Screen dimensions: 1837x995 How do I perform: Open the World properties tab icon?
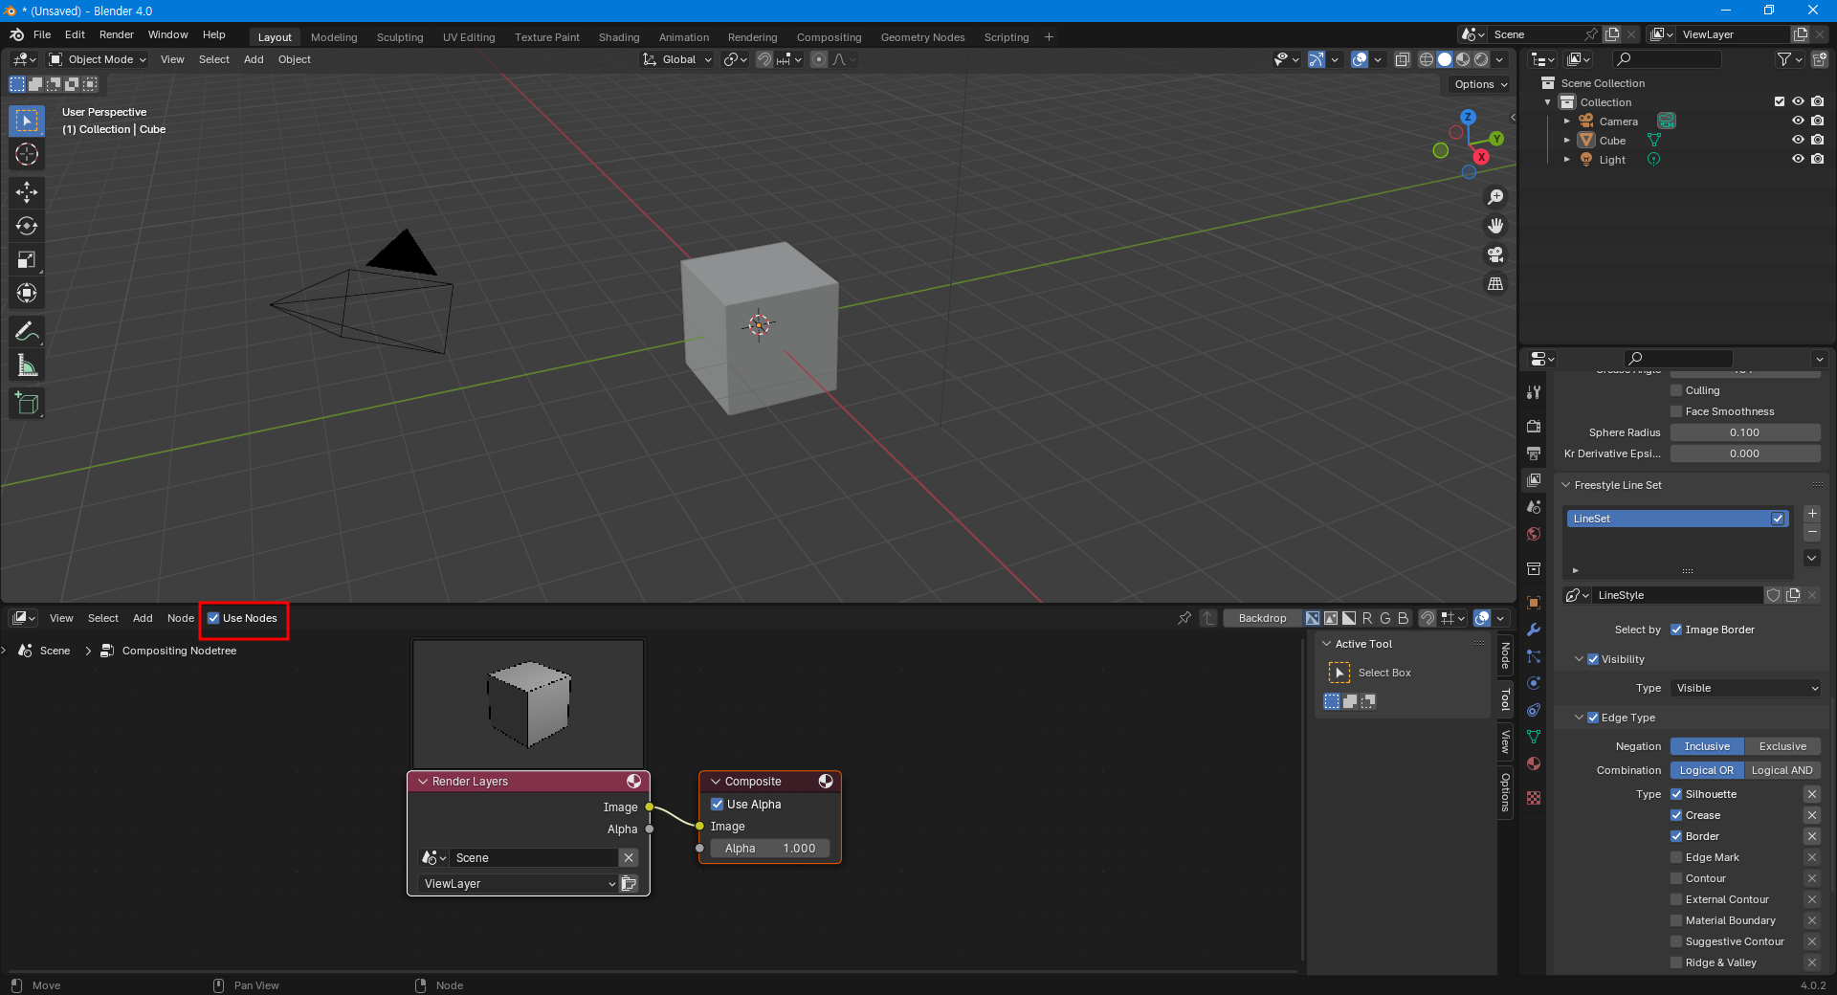(1534, 534)
